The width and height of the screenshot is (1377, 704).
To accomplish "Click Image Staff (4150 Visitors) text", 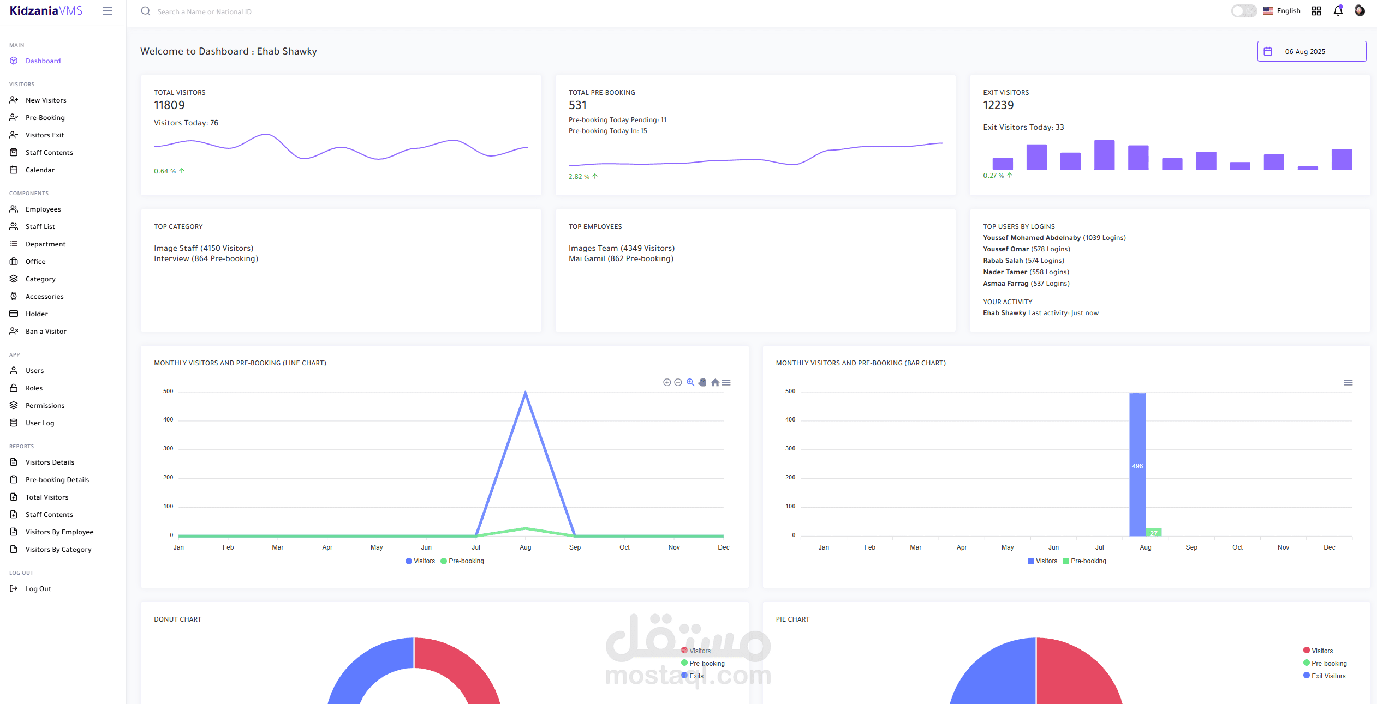I will (204, 248).
